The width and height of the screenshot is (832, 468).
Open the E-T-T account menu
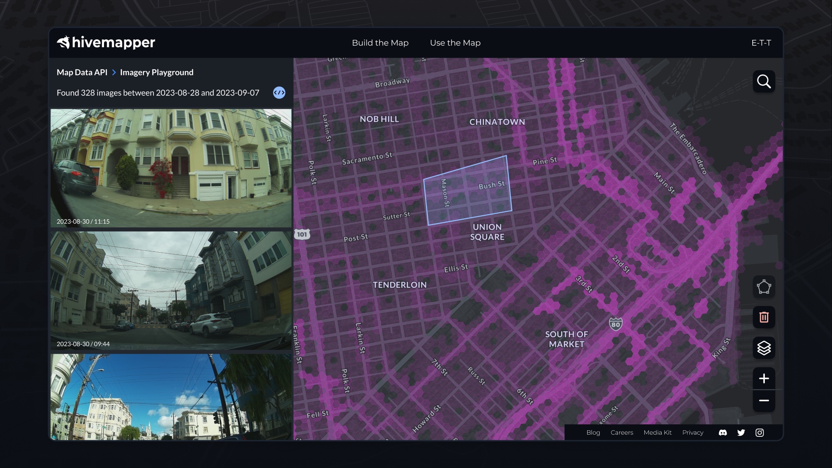coord(761,43)
